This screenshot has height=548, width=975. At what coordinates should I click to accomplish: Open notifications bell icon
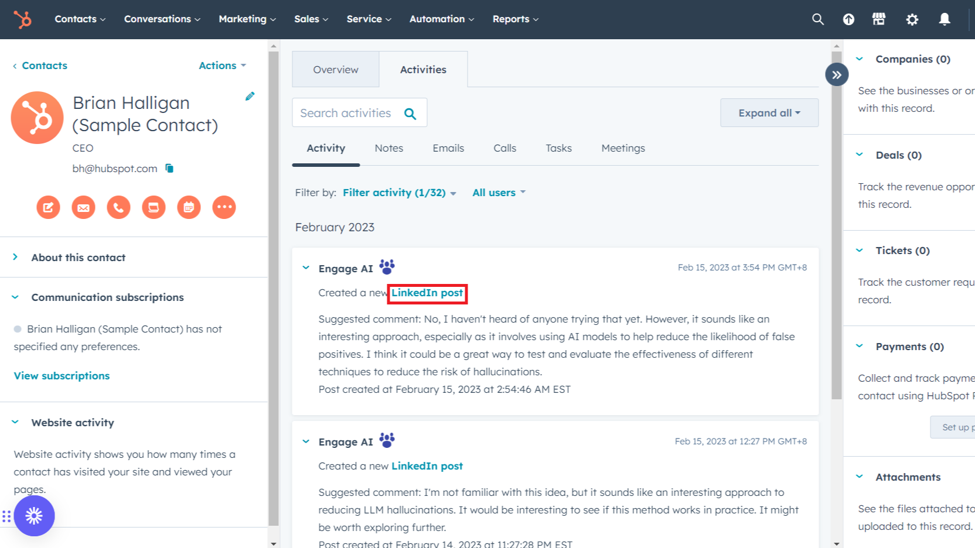pyautogui.click(x=944, y=19)
